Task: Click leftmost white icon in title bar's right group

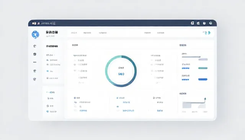Action: point(192,23)
